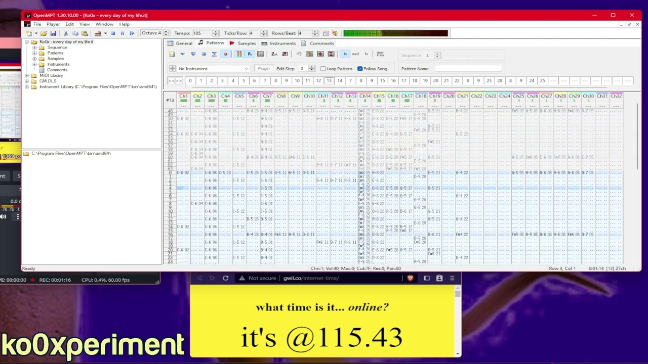The width and height of the screenshot is (648, 364).
Task: Click Brave shield icon in browser window
Action: tap(410, 278)
